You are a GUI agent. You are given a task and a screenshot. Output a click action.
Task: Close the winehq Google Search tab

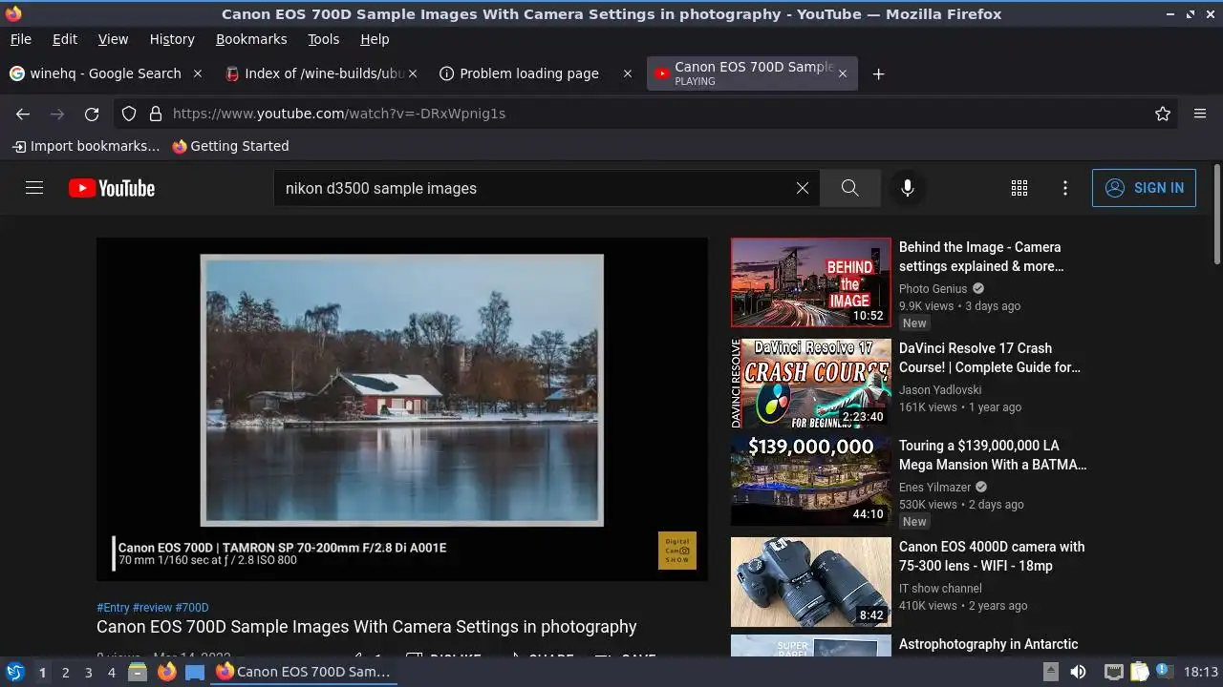coord(198,73)
